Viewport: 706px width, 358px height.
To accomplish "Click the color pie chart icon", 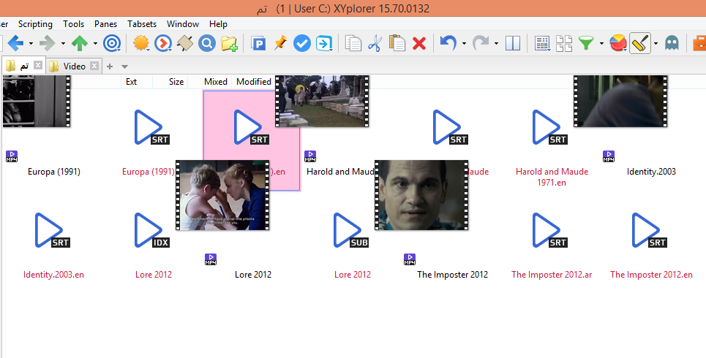I will (617, 43).
